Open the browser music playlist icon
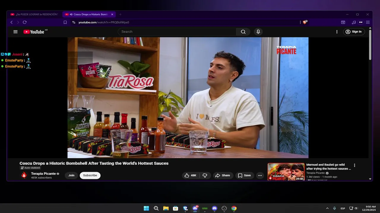The image size is (380, 213). pos(354,22)
